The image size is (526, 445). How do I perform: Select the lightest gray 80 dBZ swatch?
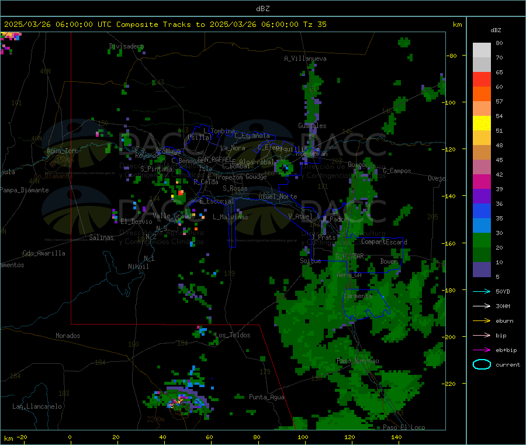482,50
